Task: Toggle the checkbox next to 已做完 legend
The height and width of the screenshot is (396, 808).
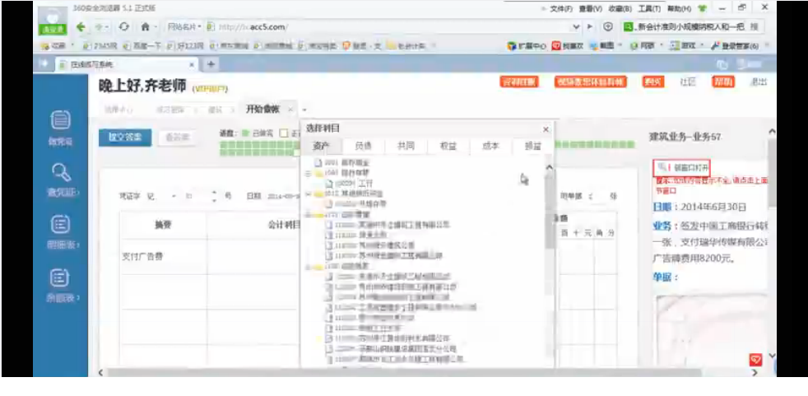Action: point(283,133)
